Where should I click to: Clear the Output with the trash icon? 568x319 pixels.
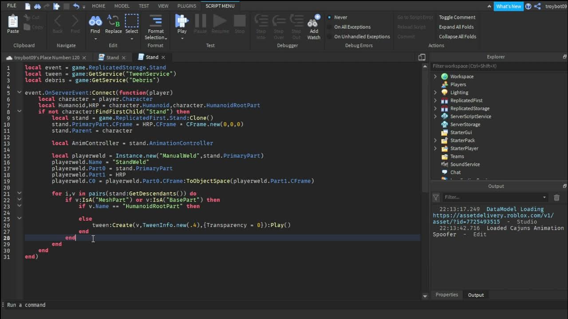(x=556, y=197)
